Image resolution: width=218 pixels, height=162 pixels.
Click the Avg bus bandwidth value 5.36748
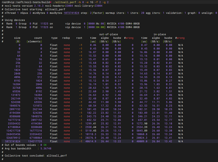[x=46, y=148]
